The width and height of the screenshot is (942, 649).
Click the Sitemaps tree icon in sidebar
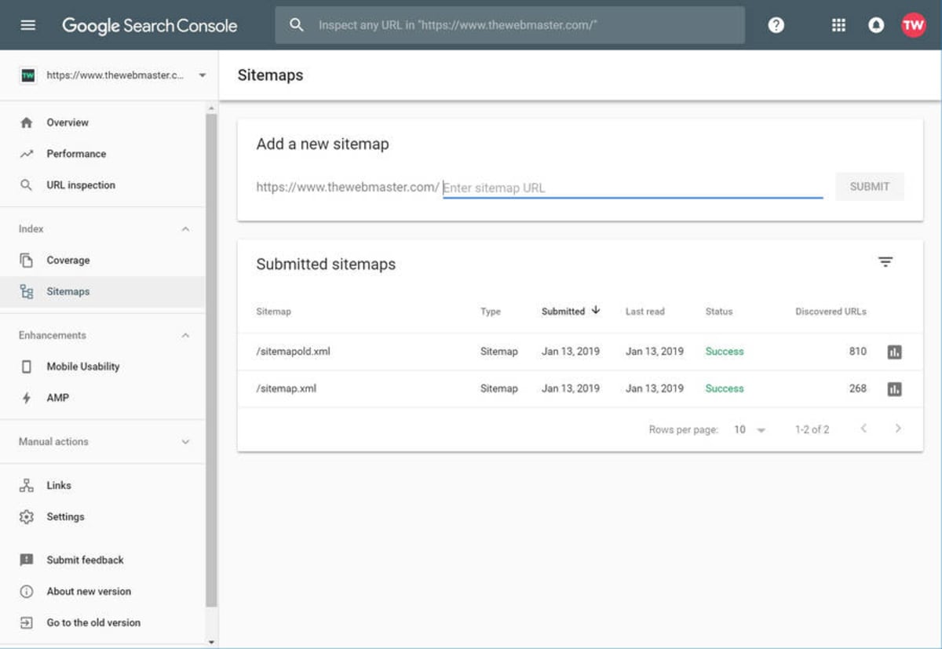pyautogui.click(x=27, y=292)
